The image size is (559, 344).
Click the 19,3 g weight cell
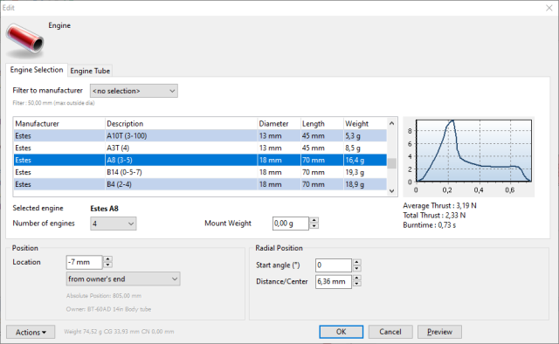pos(365,172)
